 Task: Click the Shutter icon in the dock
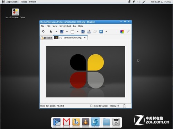pos(95,122)
